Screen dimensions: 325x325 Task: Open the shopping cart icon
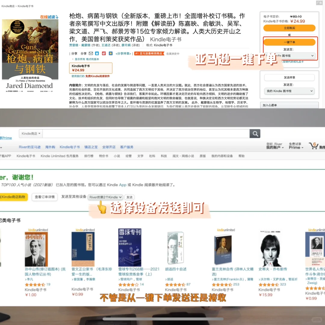[314, 146]
